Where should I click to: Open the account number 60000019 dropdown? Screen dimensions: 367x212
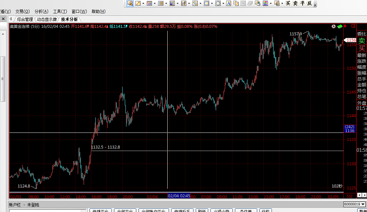(x=362, y=204)
